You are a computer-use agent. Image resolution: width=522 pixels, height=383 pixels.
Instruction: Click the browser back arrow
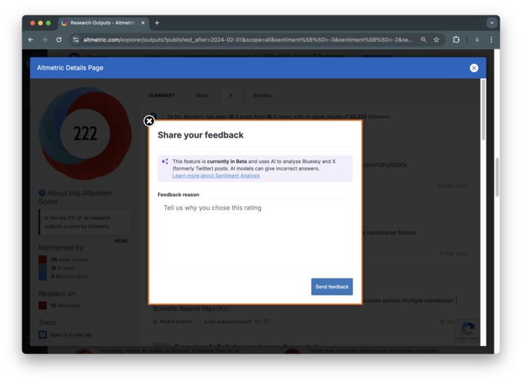[x=30, y=40]
